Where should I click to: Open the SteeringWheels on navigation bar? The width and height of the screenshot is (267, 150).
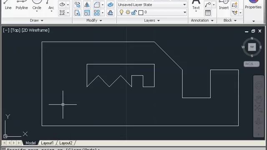click(259, 85)
